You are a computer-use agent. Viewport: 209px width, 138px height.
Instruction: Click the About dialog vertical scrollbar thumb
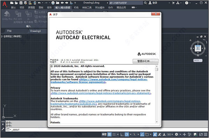157,69
